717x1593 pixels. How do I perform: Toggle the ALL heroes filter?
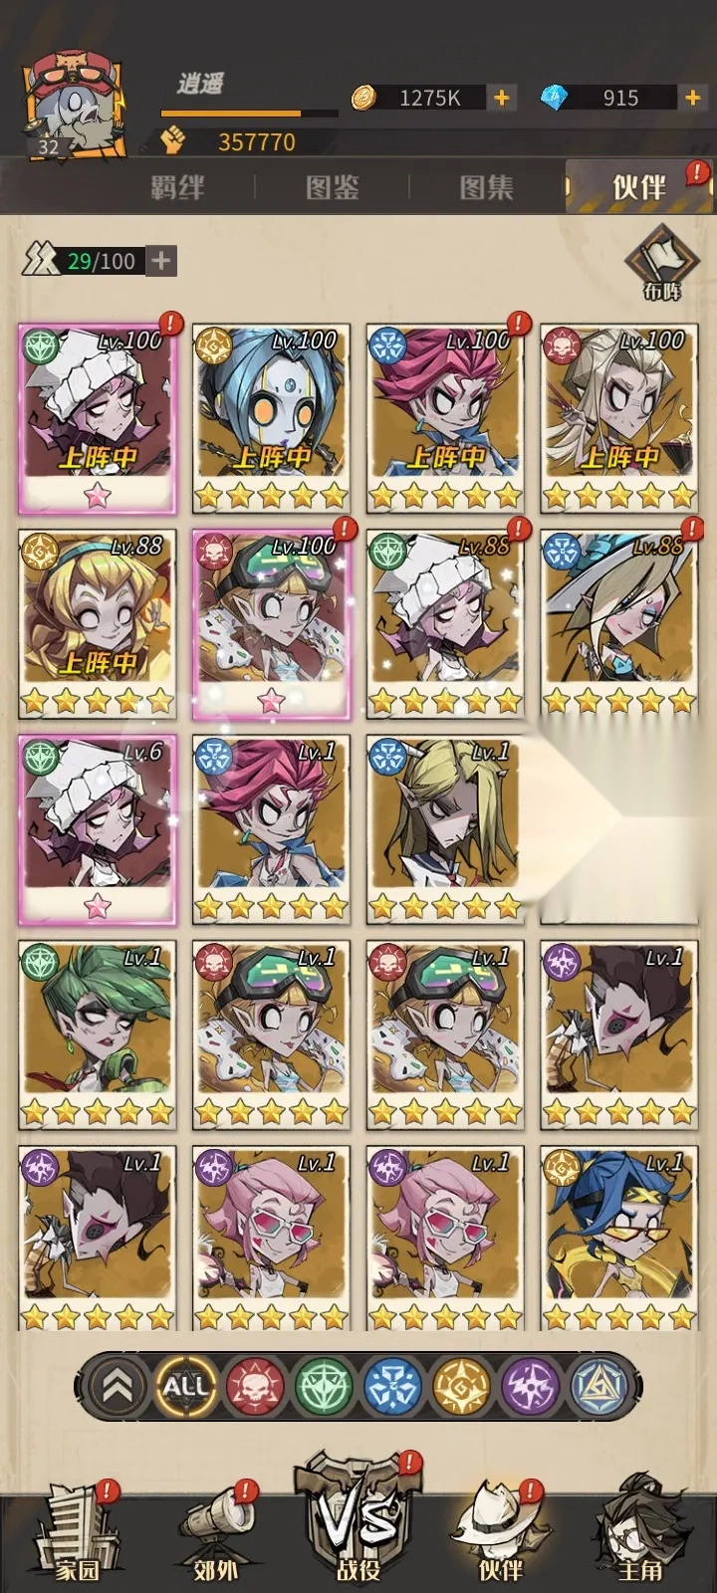[185, 1386]
